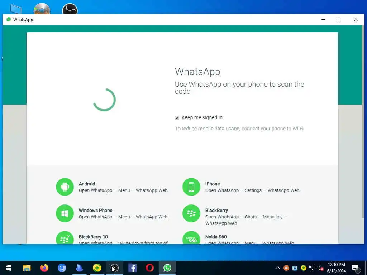Open the Facebook taskbar icon
The width and height of the screenshot is (367, 275).
pos(132,268)
